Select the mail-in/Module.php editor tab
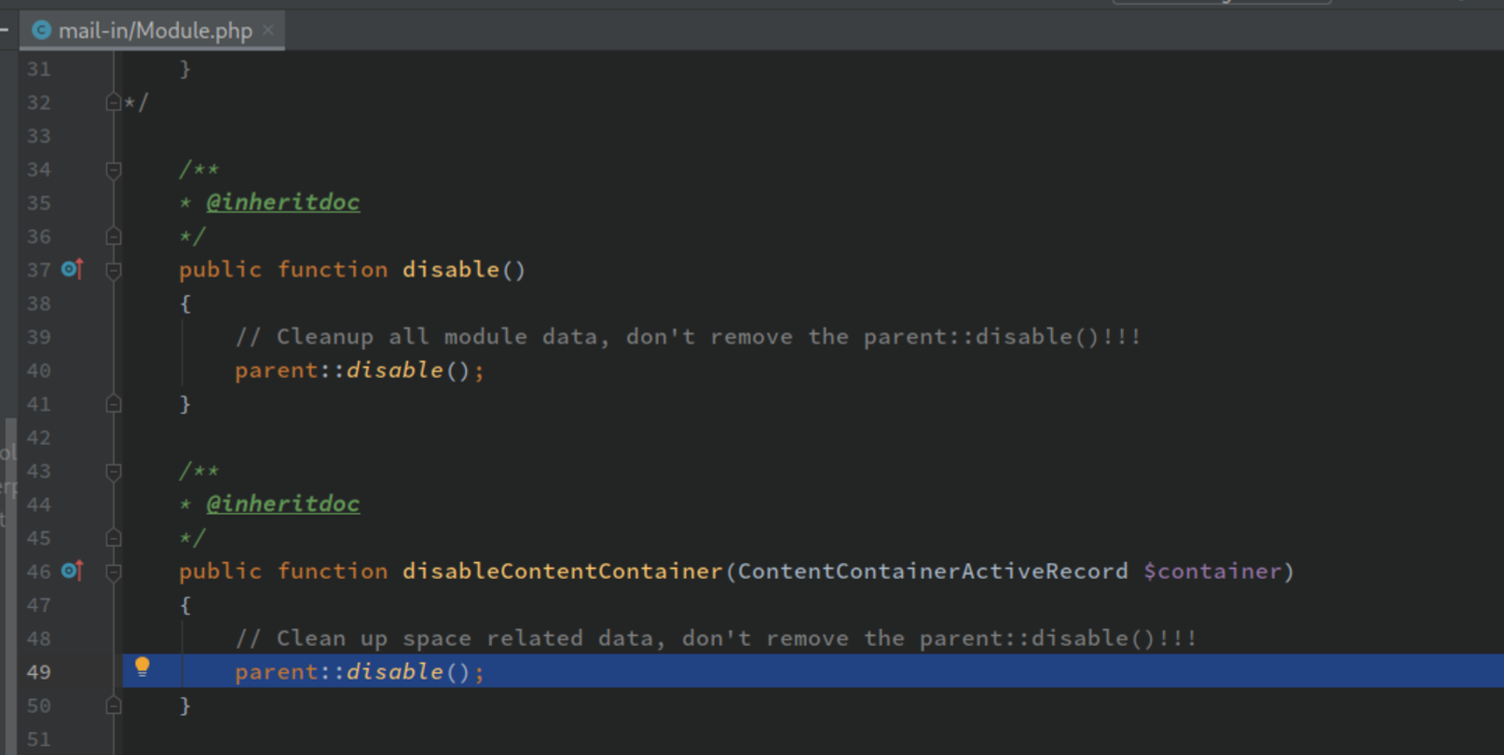1504x755 pixels. point(154,30)
